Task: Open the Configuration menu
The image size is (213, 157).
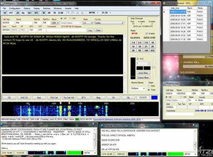Action: [15, 9]
